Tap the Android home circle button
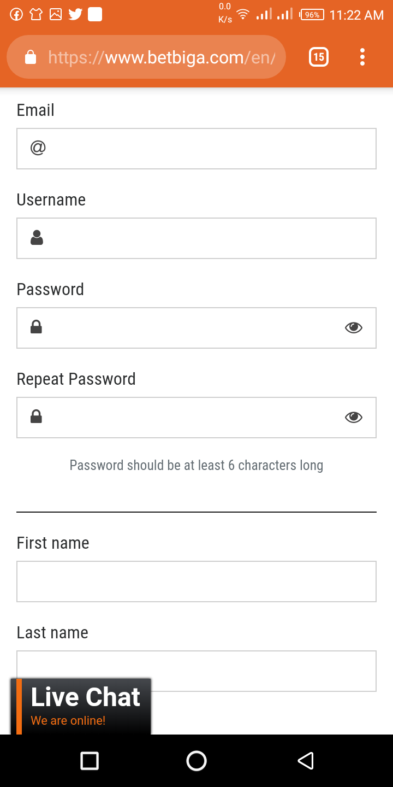 (x=196, y=761)
